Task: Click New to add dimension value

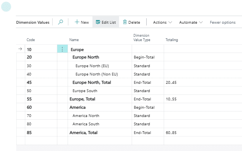Action: click(x=82, y=22)
